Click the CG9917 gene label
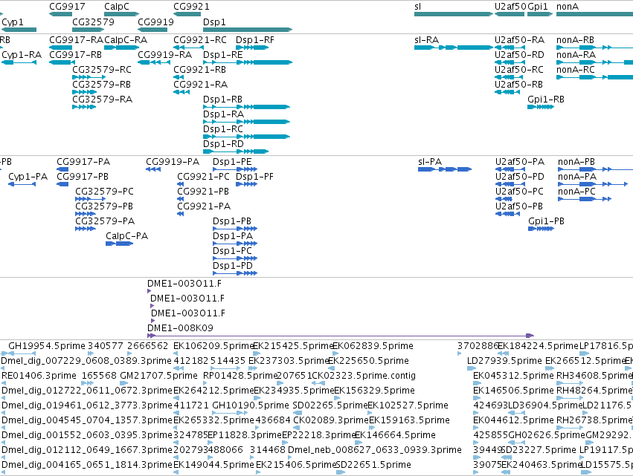 click(x=67, y=7)
